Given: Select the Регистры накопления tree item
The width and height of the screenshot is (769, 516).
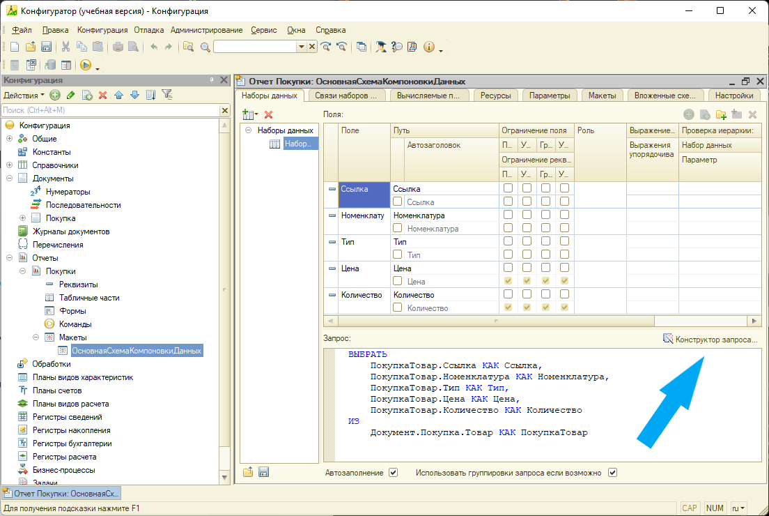Looking at the screenshot, I should coord(72,430).
